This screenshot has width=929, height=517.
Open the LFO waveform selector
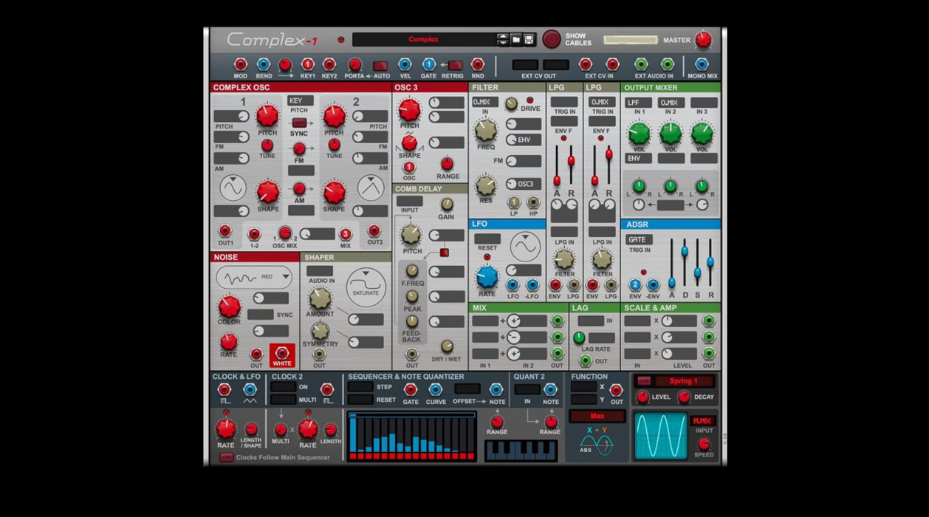pos(525,247)
